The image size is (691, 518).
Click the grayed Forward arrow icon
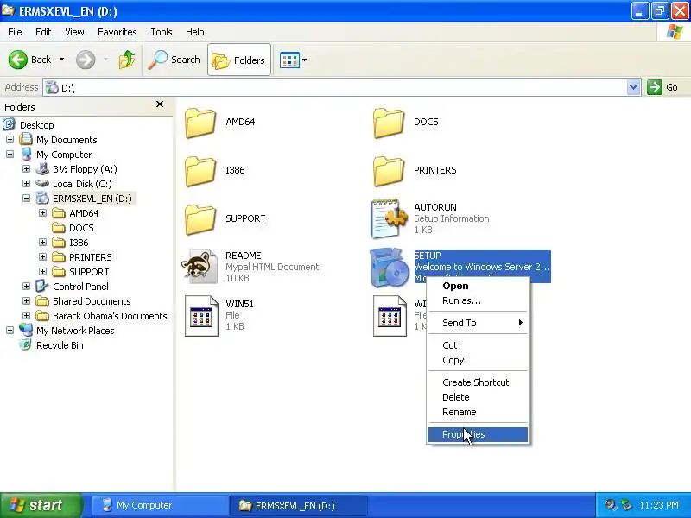point(86,60)
